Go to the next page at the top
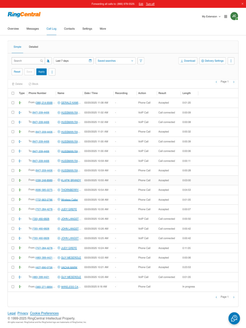Viewport: 246px width, 328px height. coord(234,82)
